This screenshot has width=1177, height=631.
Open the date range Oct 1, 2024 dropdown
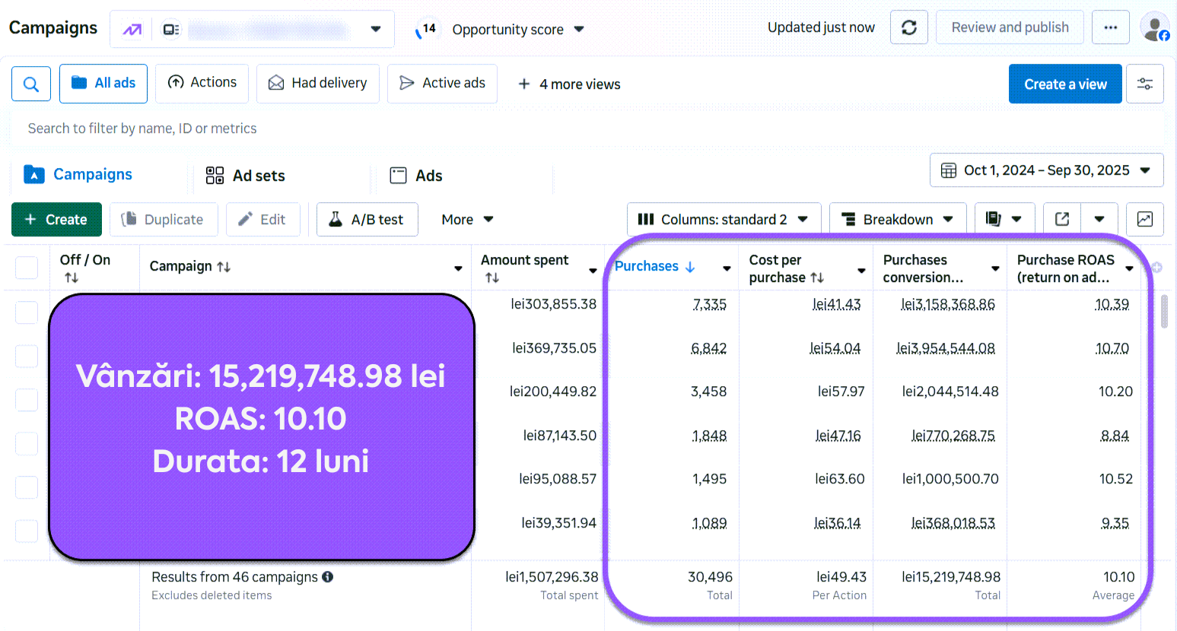[1047, 170]
